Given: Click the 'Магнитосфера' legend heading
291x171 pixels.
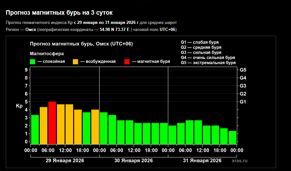Looking at the screenshot, I should 47,54.
